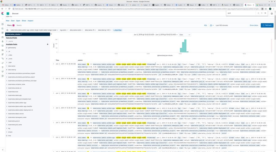Viewport: 276px width, 152px height.
Task: Click Show dates next to the time range
Action: click(254, 25)
